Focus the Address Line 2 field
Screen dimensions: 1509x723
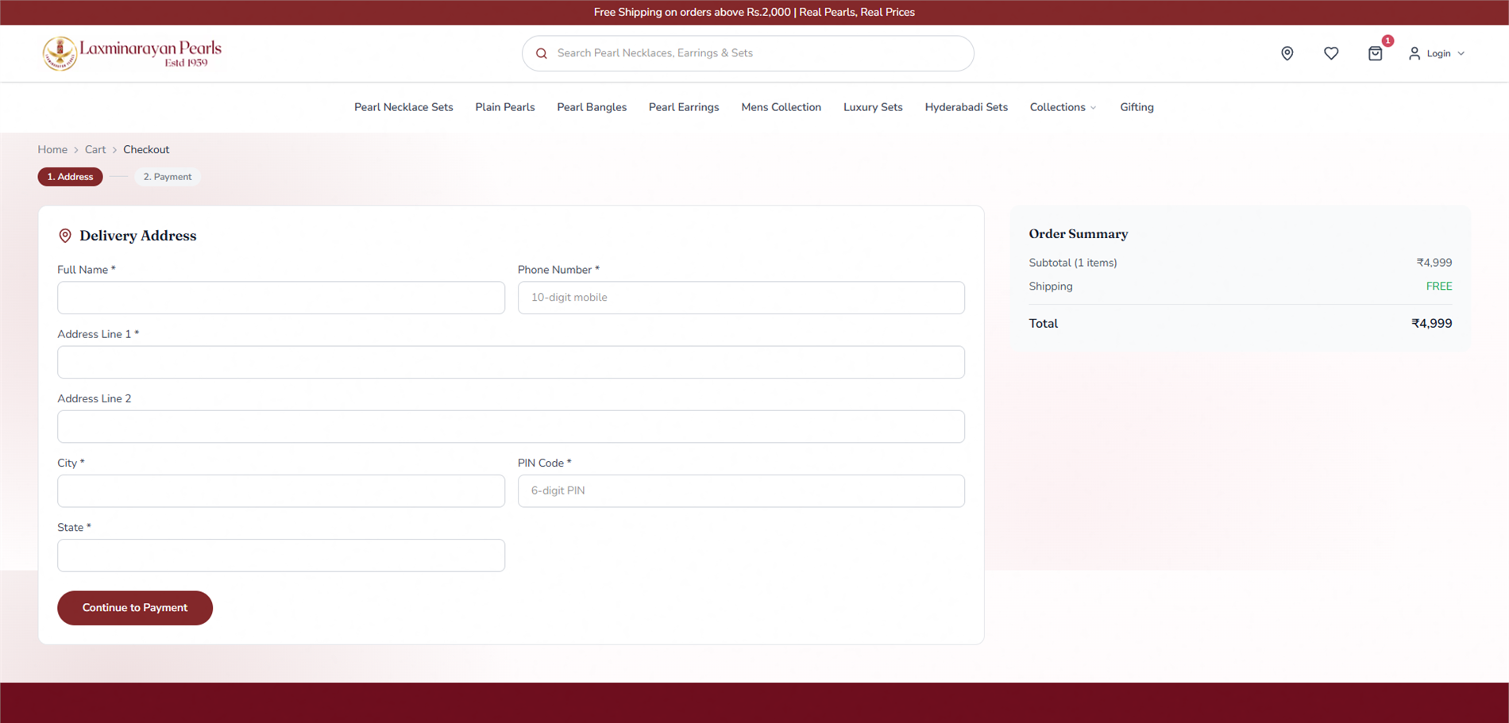(511, 426)
